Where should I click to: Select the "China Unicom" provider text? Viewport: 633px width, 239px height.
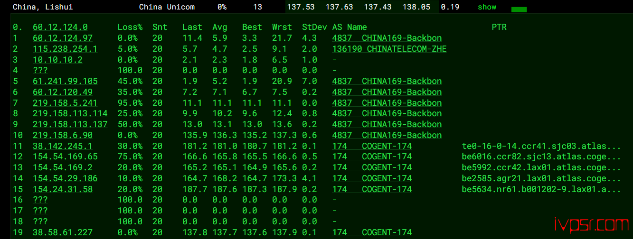point(167,7)
